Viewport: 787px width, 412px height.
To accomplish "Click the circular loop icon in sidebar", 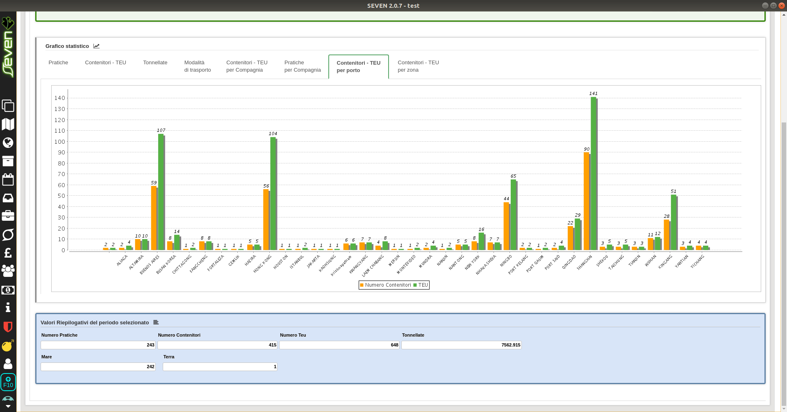I will [x=8, y=234].
